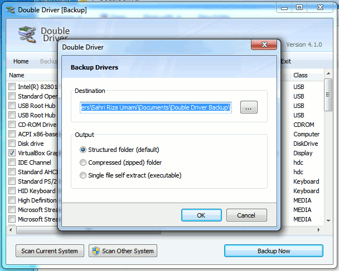Click the Display class cell
Viewport: 339px width, 271px height.
coord(303,153)
